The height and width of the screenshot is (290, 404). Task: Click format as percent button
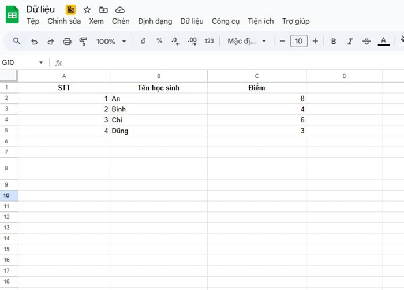click(159, 41)
